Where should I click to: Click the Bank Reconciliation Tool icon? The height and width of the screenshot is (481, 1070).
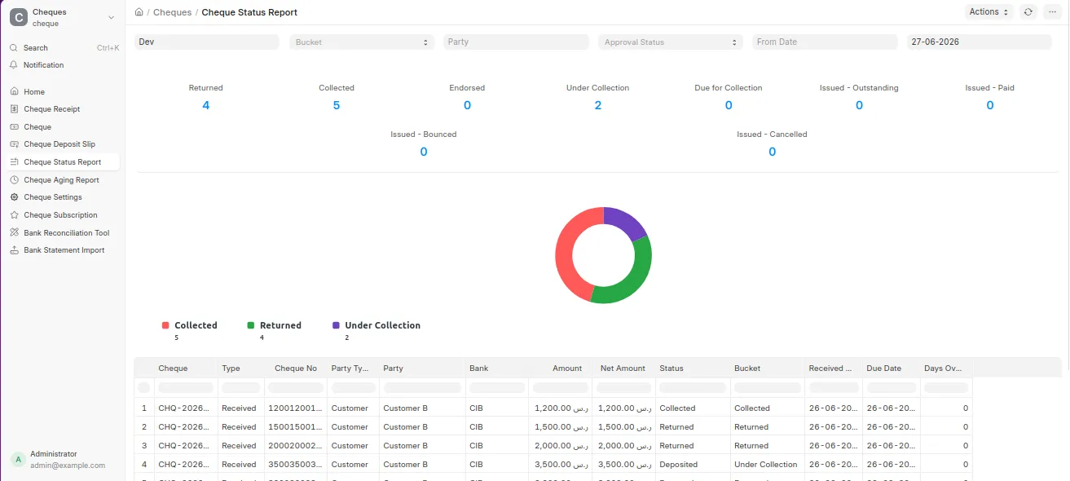click(x=15, y=233)
